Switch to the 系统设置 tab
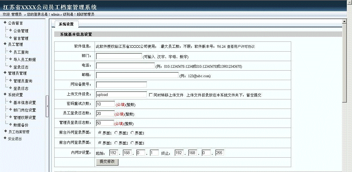 coord(66,24)
